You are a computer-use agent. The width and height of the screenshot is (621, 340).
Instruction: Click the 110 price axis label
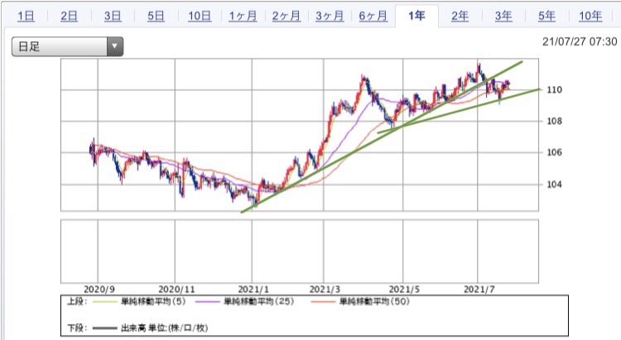[554, 90]
